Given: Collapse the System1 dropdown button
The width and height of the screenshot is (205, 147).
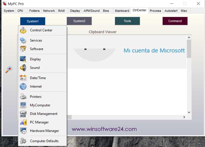Looking at the screenshot, I should [x=33, y=21].
